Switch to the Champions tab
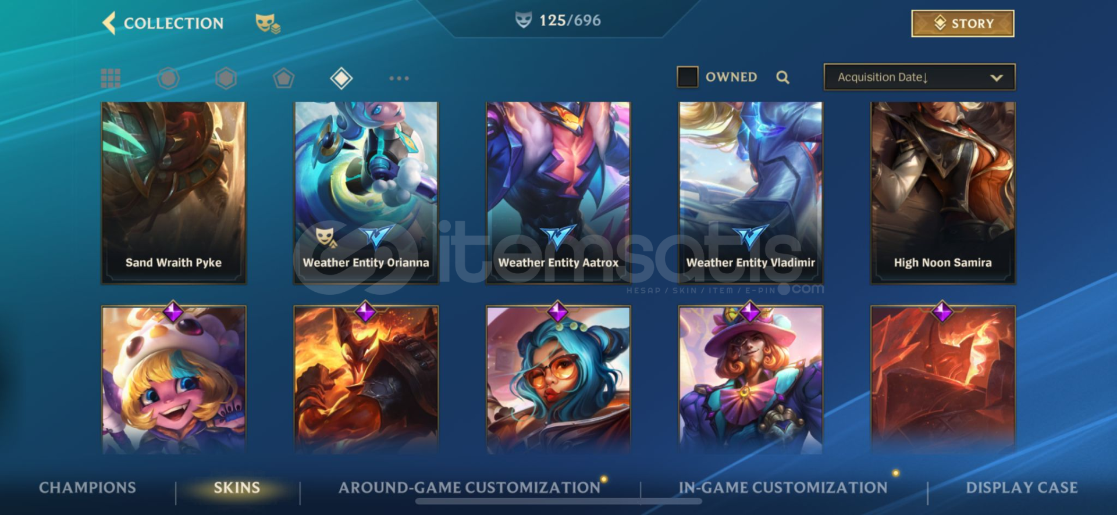The image size is (1117, 515). click(87, 488)
